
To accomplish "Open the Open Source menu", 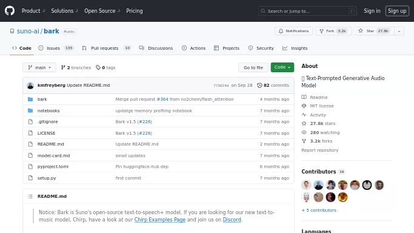I will pos(102,11).
